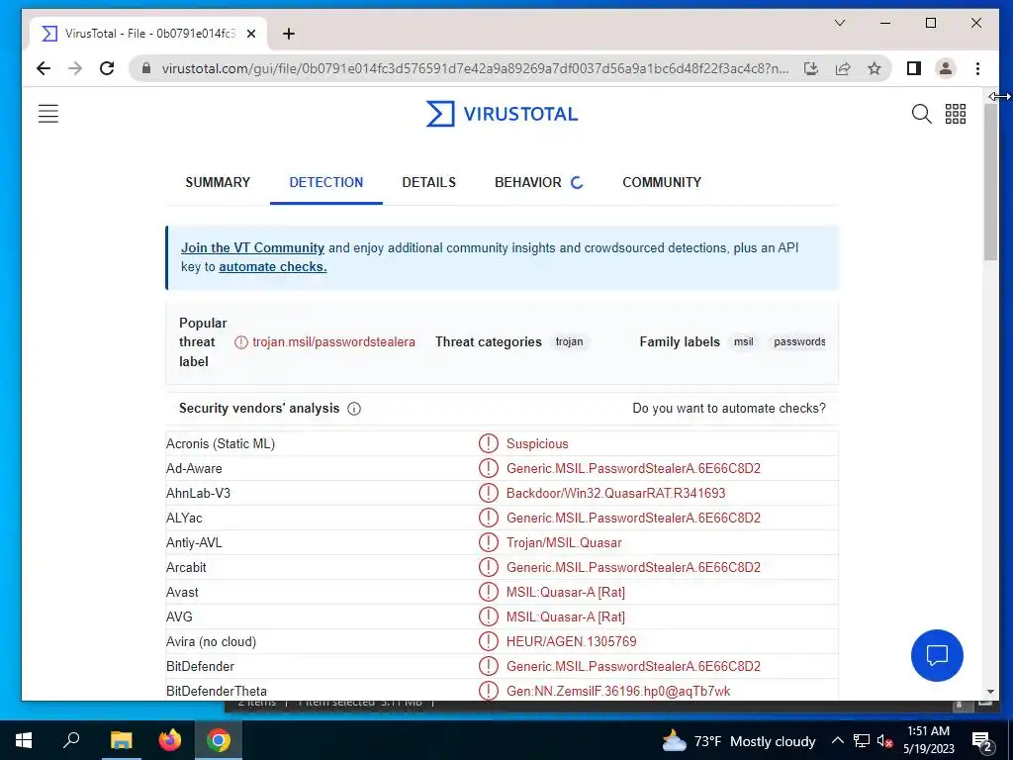The width and height of the screenshot is (1013, 760).
Task: Open the DETAILS tab
Action: [429, 182]
